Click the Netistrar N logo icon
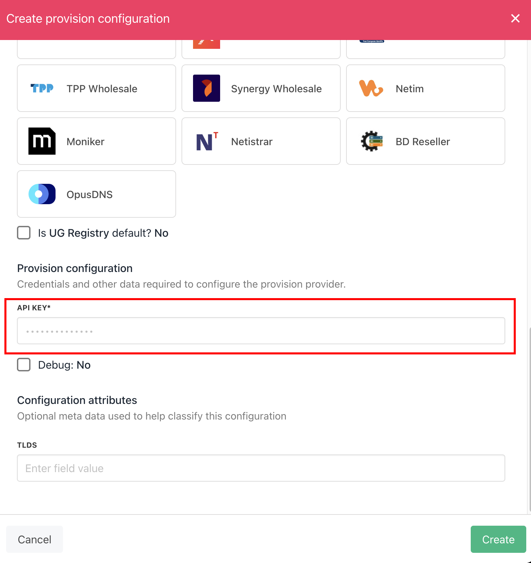The width and height of the screenshot is (531, 563). (x=207, y=141)
